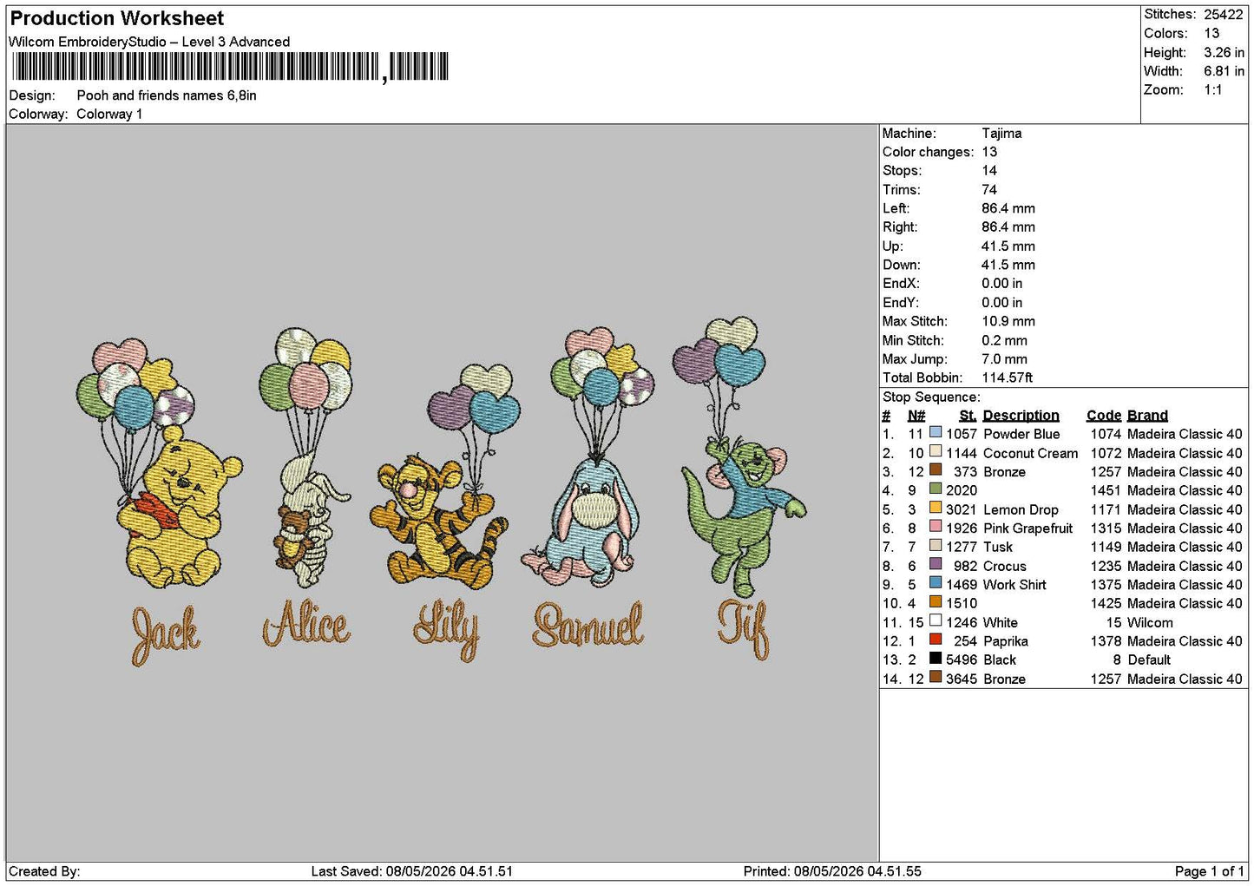Screen dimensions: 1254x886
Task: Click the N# column header
Action: pyautogui.click(x=916, y=415)
